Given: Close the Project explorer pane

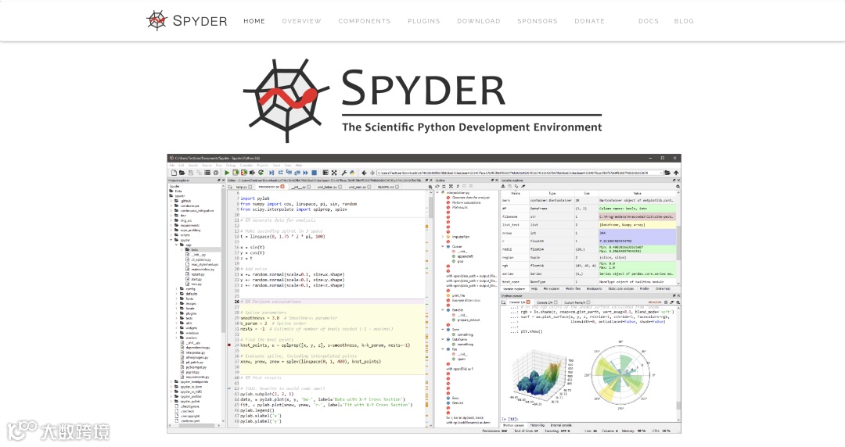Looking at the screenshot, I should [223, 180].
